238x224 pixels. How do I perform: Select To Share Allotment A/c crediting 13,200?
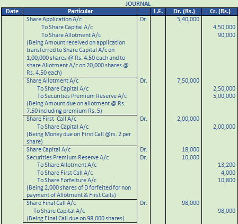click(x=67, y=165)
